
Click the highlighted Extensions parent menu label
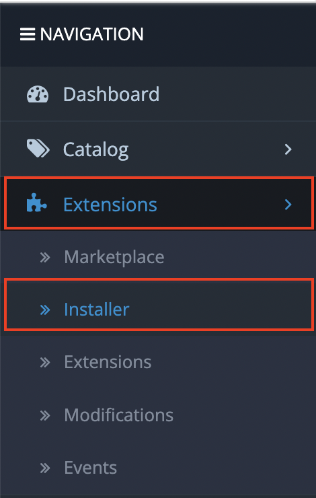click(x=110, y=204)
